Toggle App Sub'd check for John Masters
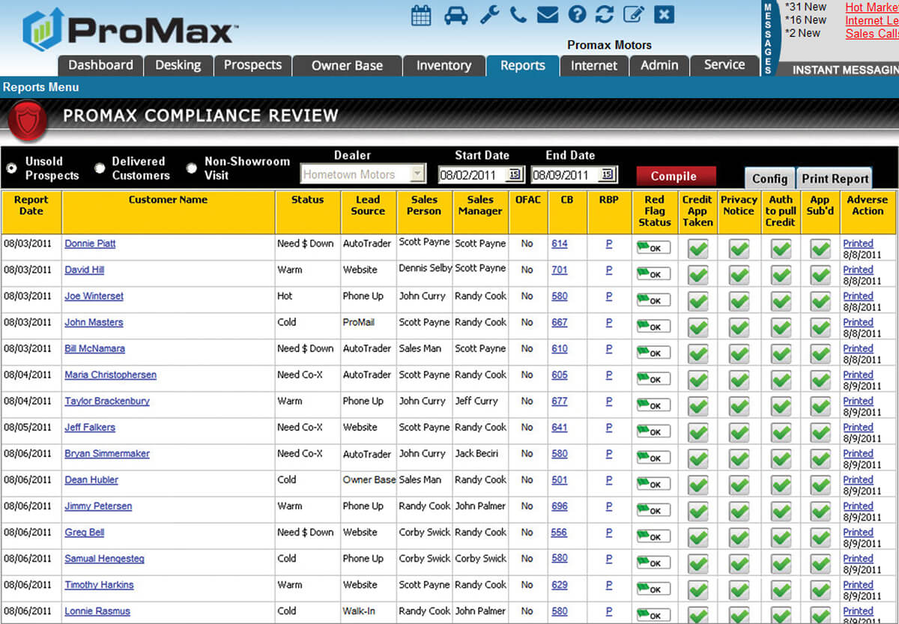Viewport: 899px width, 624px height. click(820, 327)
